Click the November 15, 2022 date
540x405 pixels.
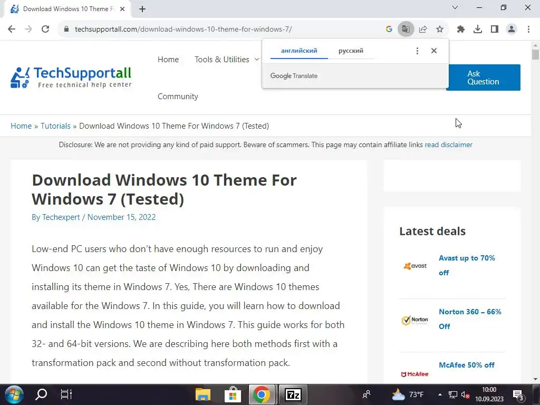[121, 217]
